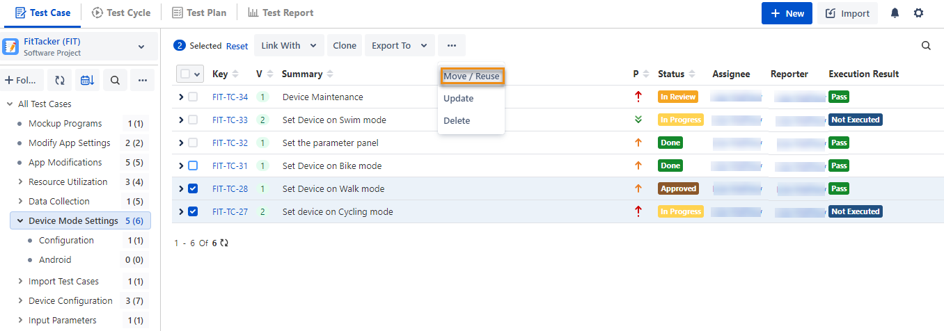Screen dimensions: 944x331
Task: Open the Link With dropdown
Action: pos(289,46)
